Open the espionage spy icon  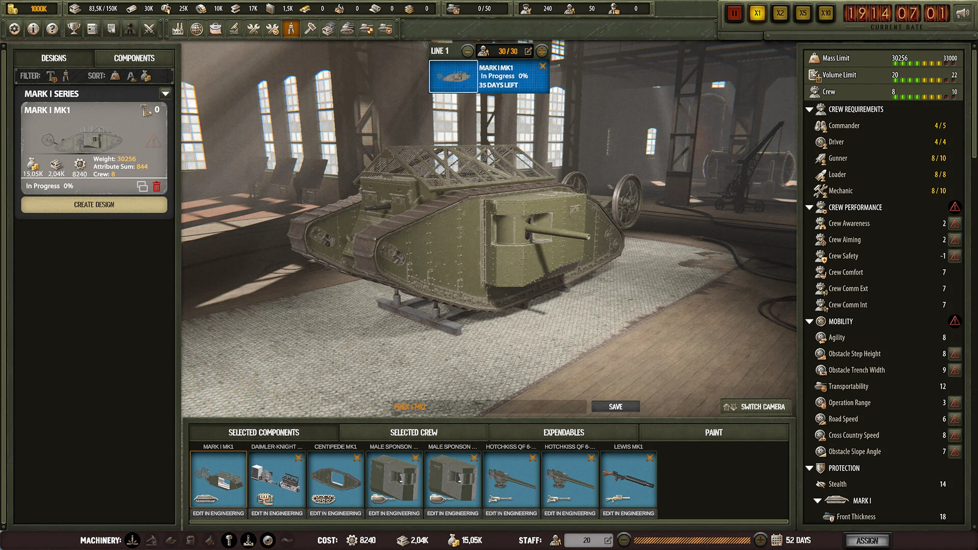pos(130,29)
